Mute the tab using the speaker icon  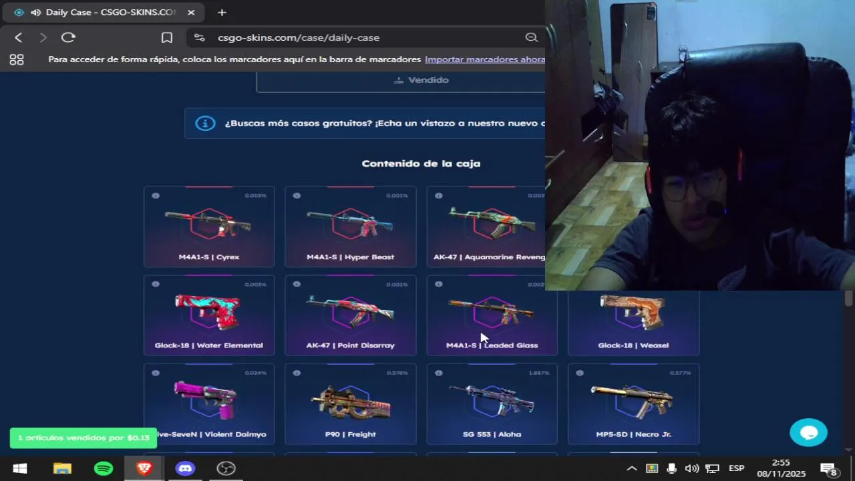[x=35, y=12]
